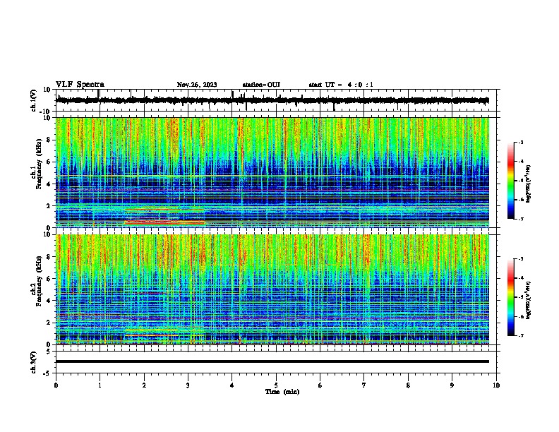Screen dimensions: 559x432
Task: Click time axis tick label "9"
Action: [452, 385]
